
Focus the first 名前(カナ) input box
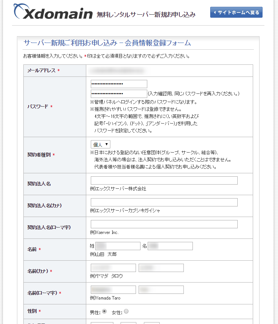click(x=113, y=268)
